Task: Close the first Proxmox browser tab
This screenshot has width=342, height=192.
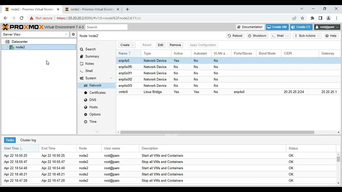Action: [58, 9]
